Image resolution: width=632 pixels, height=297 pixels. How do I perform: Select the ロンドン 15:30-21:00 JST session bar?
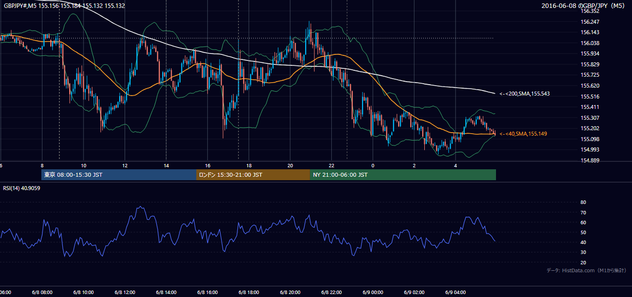click(253, 175)
